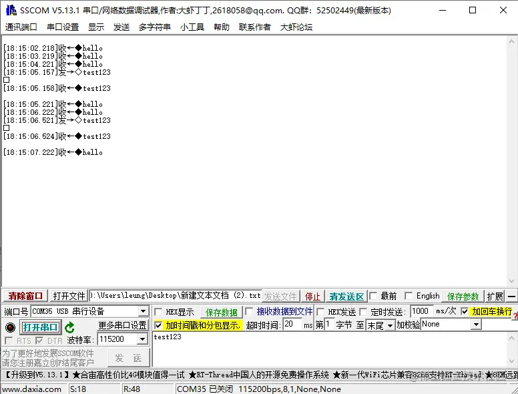The image size is (518, 394).
Task: Toggle the 最前 always-on-top checkbox
Action: 373,296
